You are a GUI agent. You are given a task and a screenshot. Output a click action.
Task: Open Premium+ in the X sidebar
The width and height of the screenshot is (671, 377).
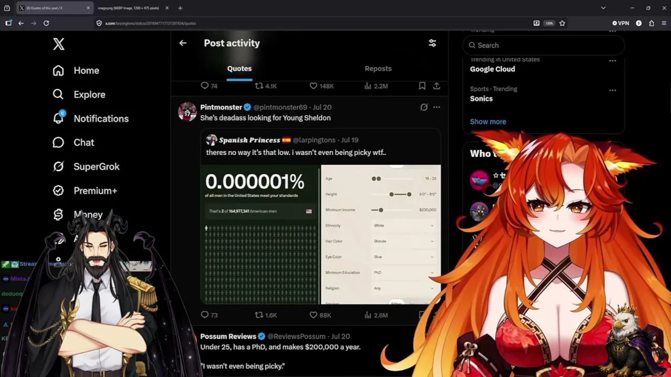point(84,191)
